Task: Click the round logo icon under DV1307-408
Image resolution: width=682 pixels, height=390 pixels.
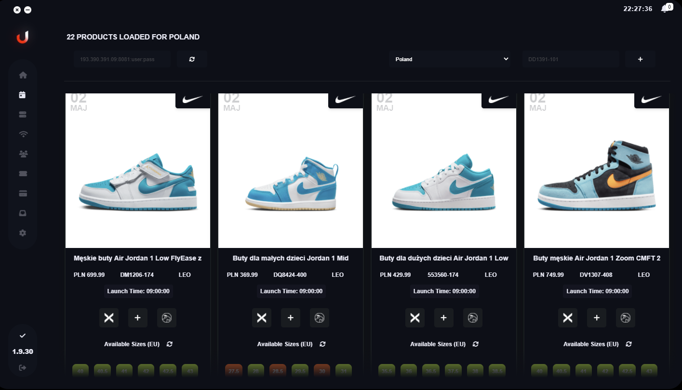Action: click(x=626, y=318)
